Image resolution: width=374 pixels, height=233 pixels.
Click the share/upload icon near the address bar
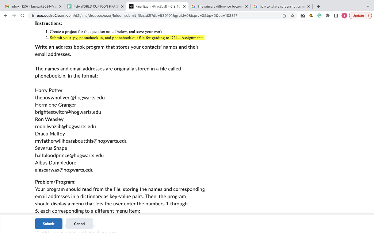click(284, 16)
